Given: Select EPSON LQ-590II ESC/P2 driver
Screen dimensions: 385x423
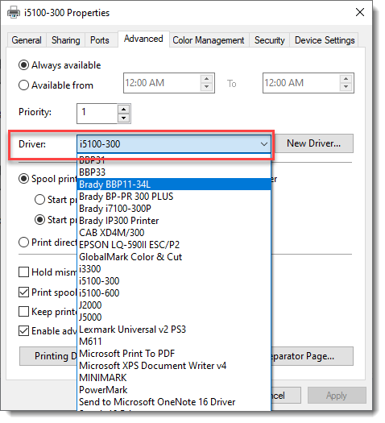Looking at the screenshot, I should [x=174, y=245].
